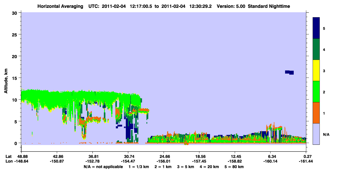Click 'Version: 5.00' in the title
Viewport: 340px width, 174px height.
point(231,6)
